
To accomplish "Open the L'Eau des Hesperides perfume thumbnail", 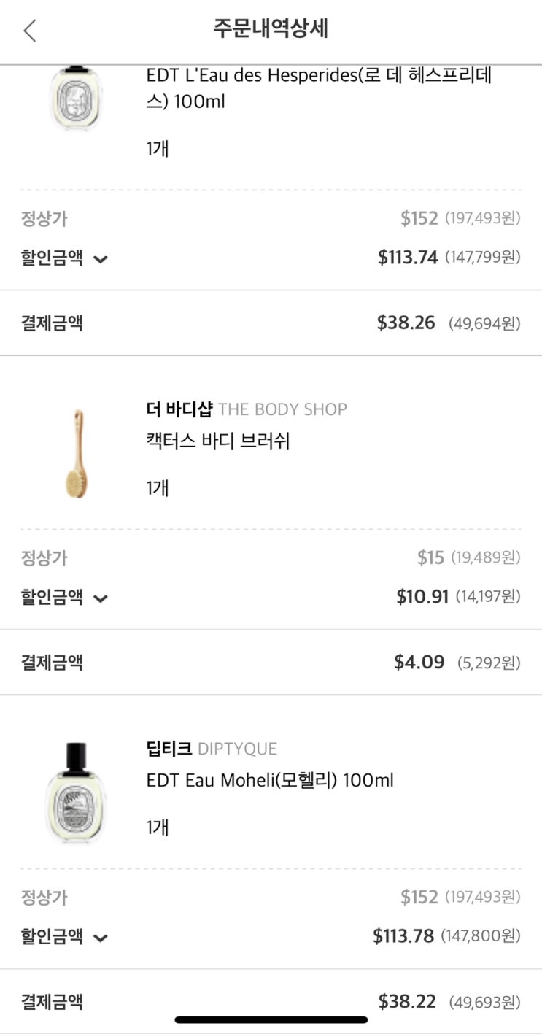I will pyautogui.click(x=77, y=97).
